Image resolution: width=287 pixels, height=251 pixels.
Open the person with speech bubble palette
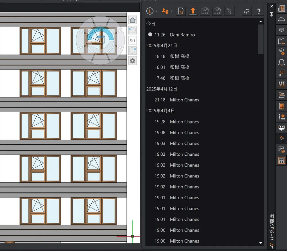281,74
